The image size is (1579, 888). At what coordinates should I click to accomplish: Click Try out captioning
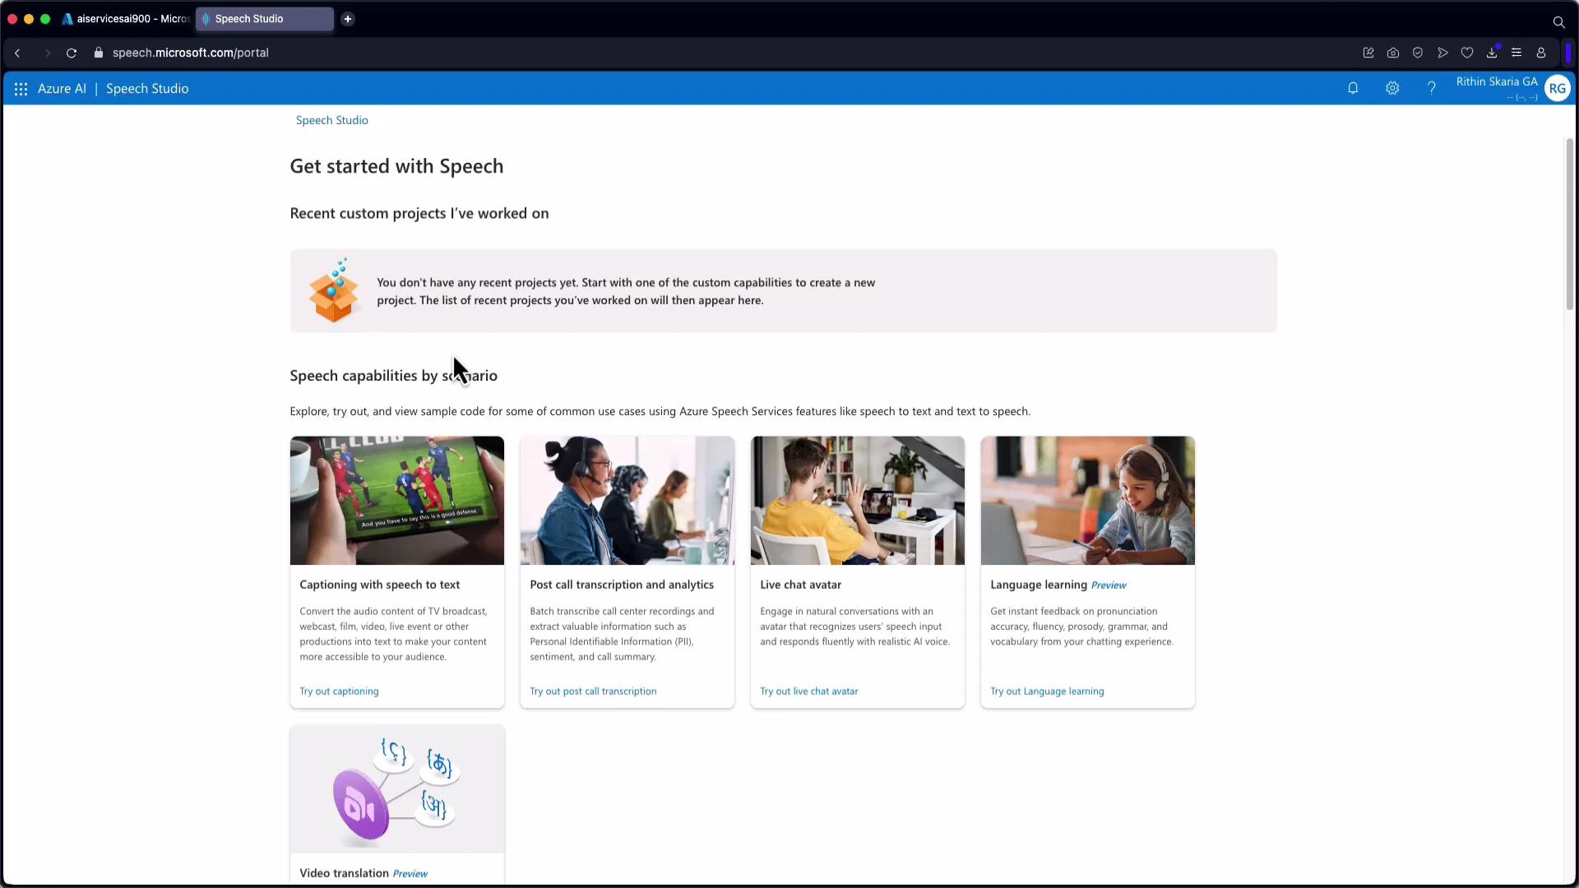338,691
